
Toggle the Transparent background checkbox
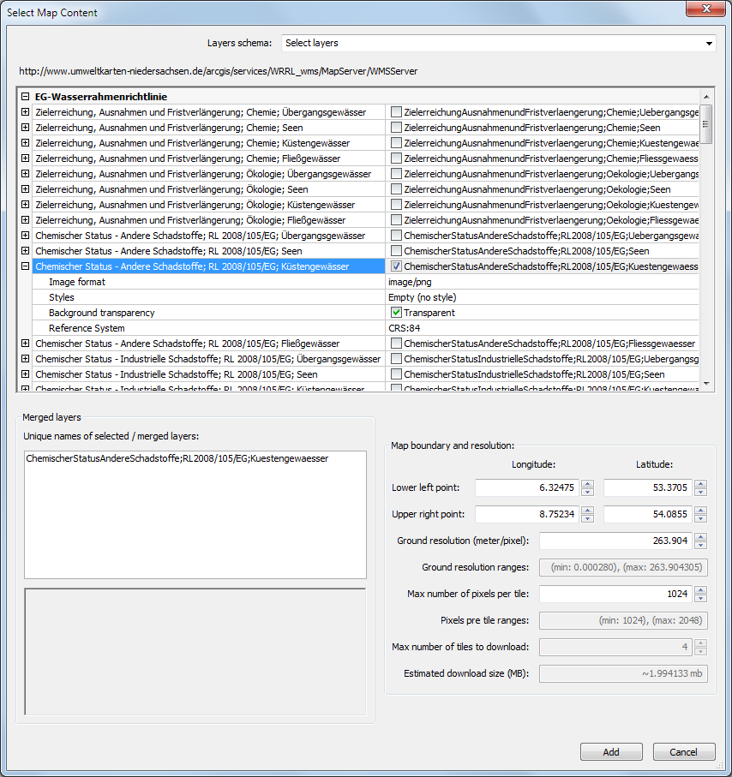(396, 313)
